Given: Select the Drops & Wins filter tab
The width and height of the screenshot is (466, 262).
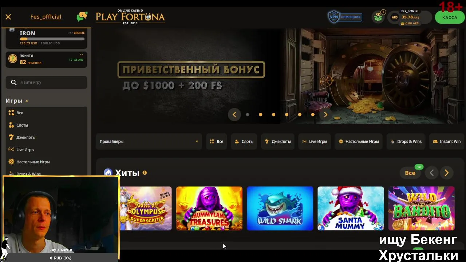Looking at the screenshot, I should coord(406,142).
